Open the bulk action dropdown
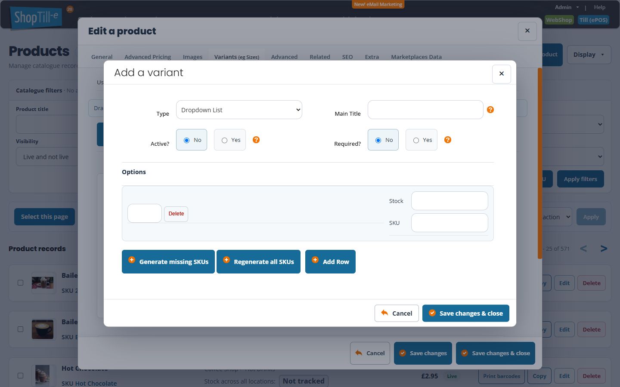This screenshot has width=620, height=387. 556,217
